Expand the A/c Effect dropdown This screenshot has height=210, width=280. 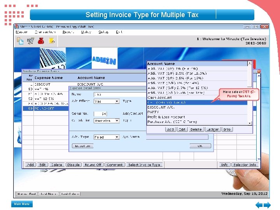coord(117,101)
